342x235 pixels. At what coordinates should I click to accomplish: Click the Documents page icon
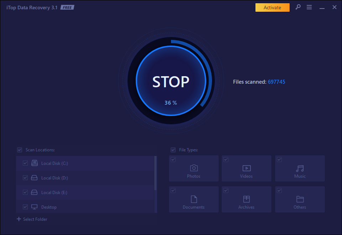[x=193, y=199]
